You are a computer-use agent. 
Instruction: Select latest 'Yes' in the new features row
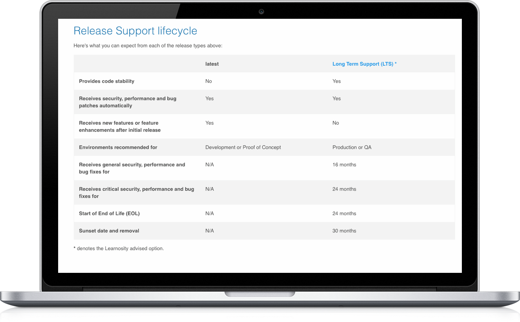[x=209, y=123]
